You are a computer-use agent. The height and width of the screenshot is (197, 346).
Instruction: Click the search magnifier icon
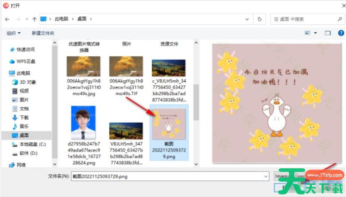[340, 19]
